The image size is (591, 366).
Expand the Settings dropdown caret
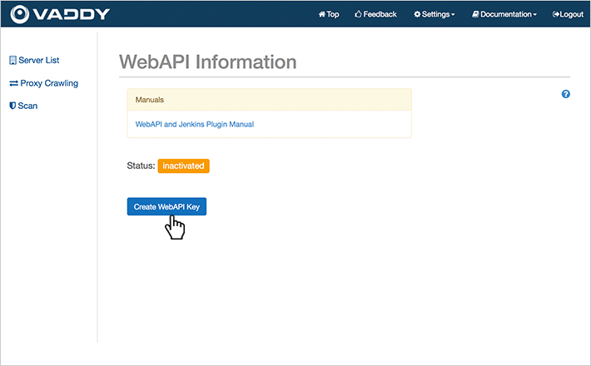[453, 15]
